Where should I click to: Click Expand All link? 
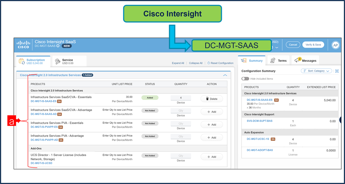178,63
